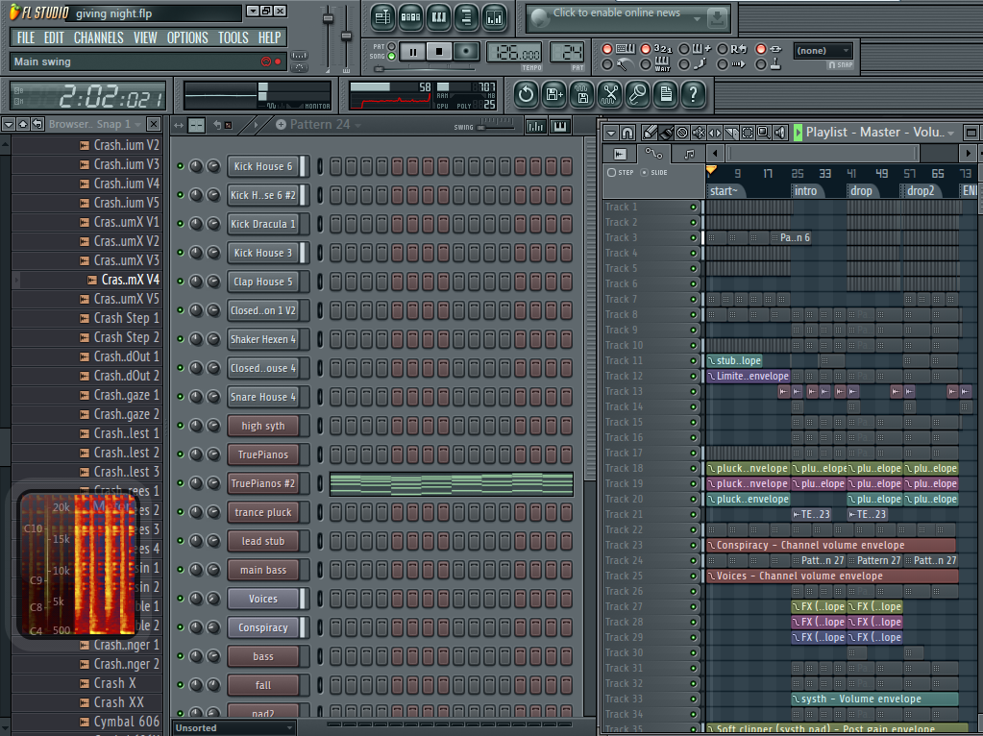Image resolution: width=983 pixels, height=736 pixels.
Task: Select the Slice tool in Playlist
Action: click(731, 133)
